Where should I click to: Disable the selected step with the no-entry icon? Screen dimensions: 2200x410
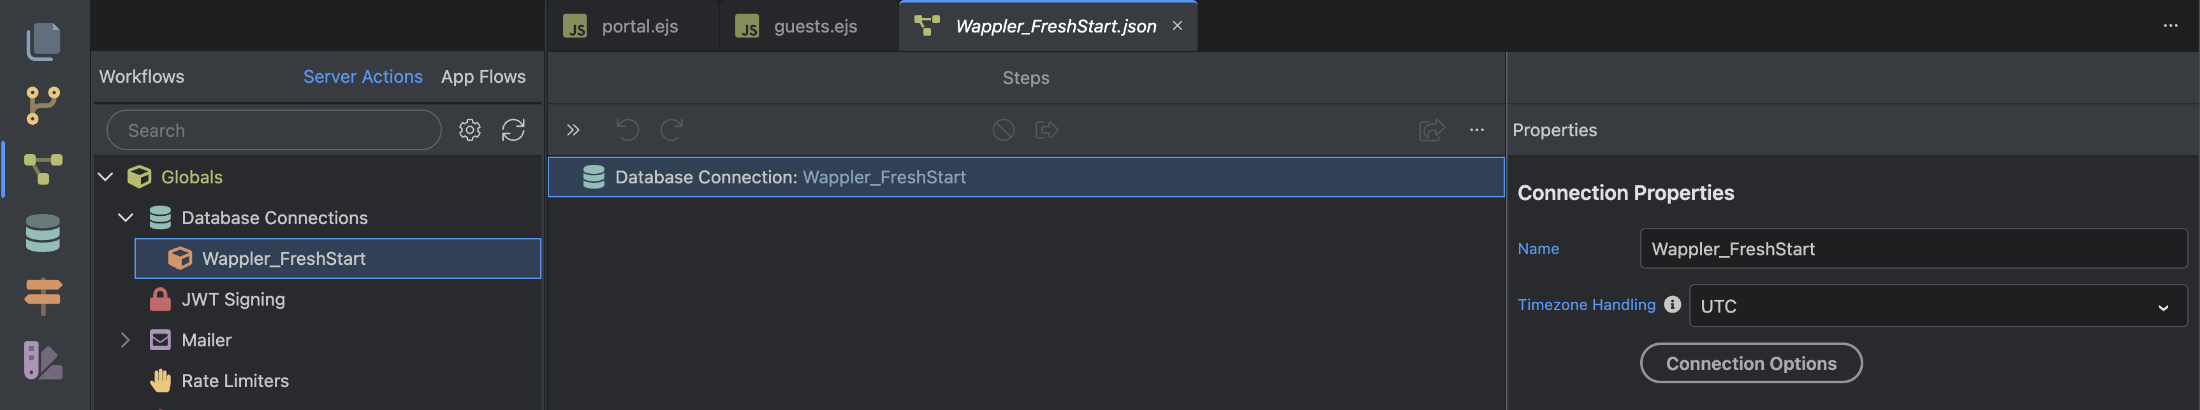click(1004, 130)
